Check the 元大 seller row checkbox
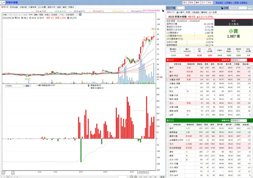The width and height of the screenshot is (253, 178). [x=168, y=144]
